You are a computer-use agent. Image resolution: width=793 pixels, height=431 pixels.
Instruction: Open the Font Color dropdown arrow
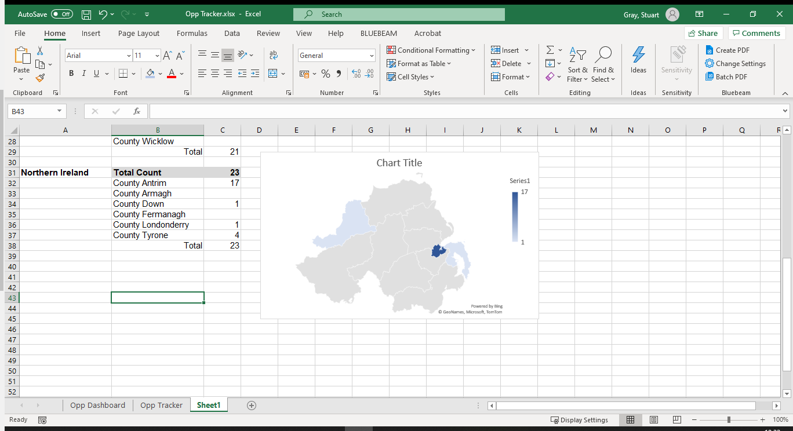click(x=182, y=74)
